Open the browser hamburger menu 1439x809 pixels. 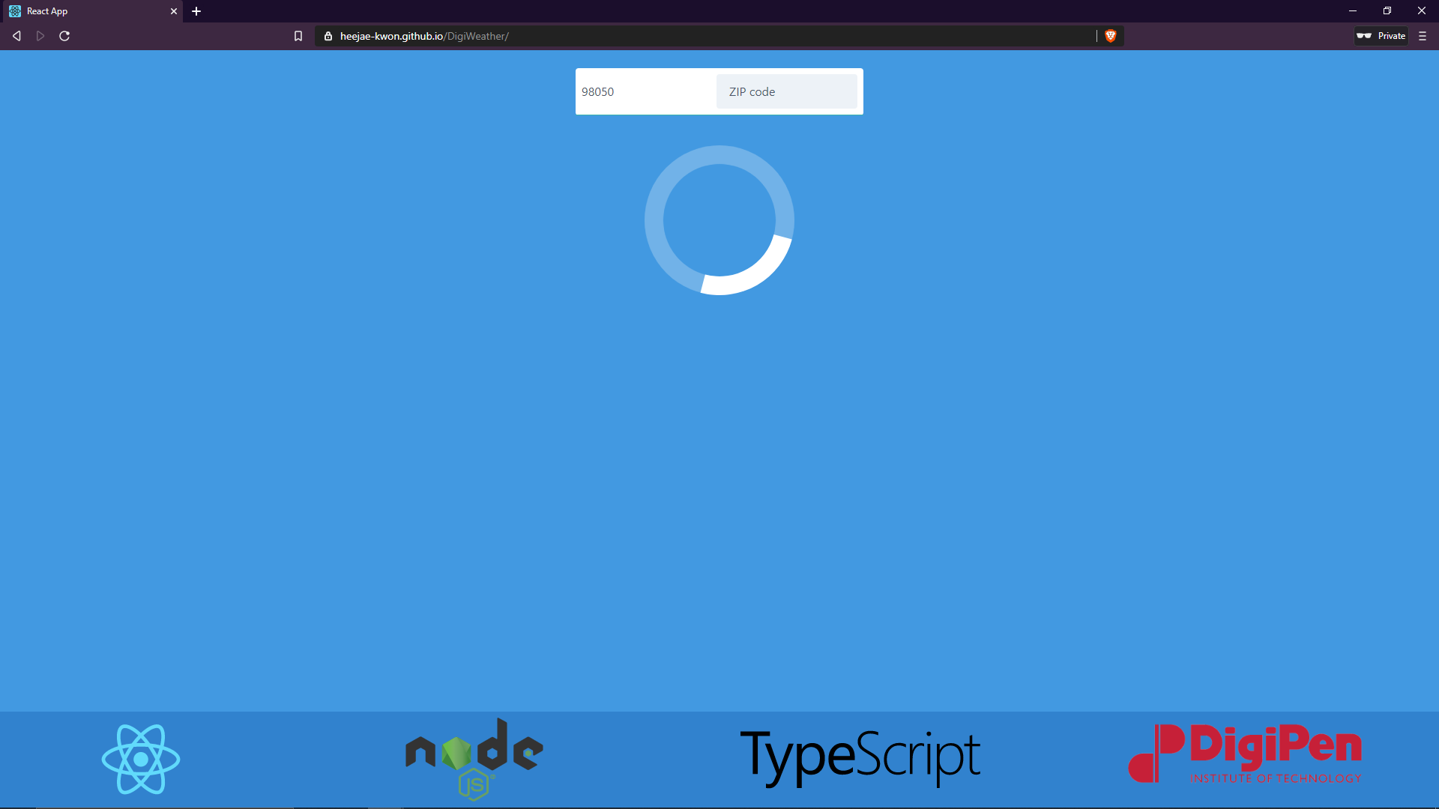(x=1423, y=36)
